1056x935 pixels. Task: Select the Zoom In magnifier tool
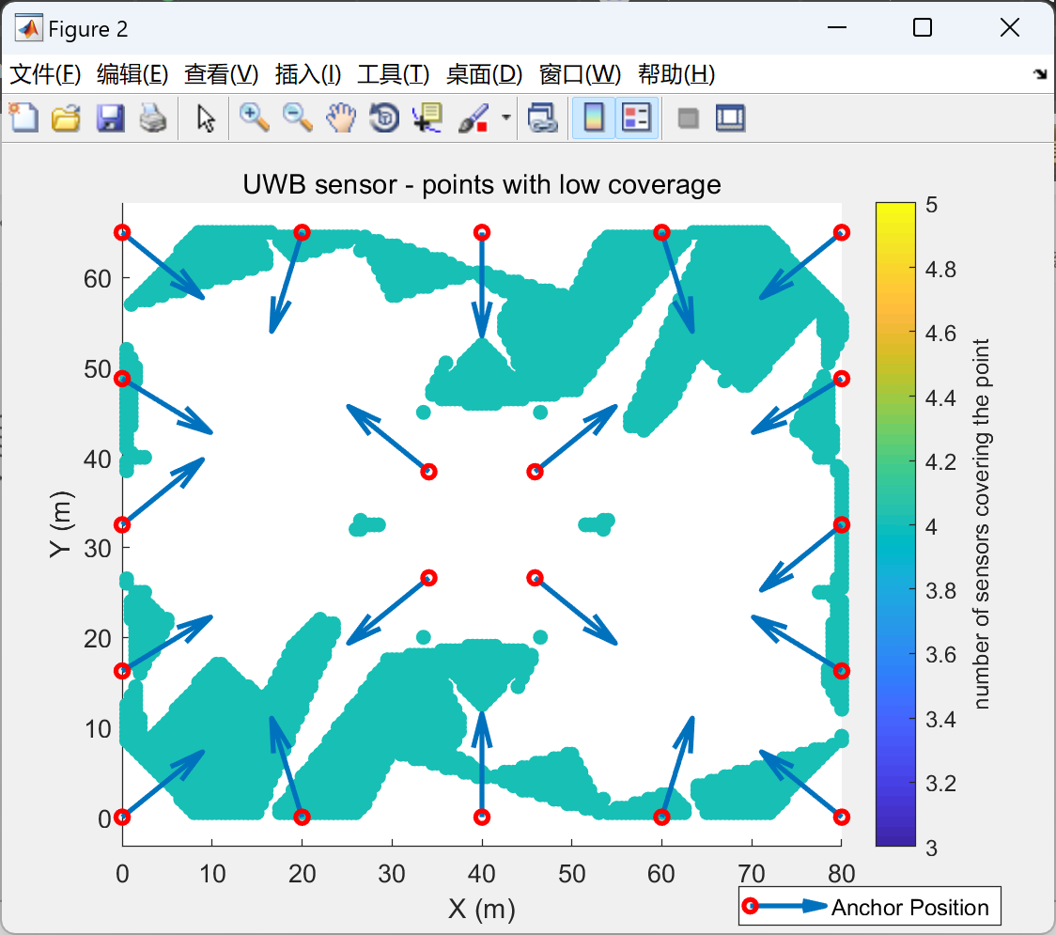click(x=254, y=117)
